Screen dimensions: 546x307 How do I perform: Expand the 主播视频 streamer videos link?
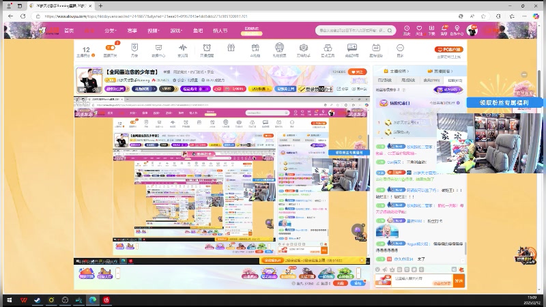coord(397,71)
